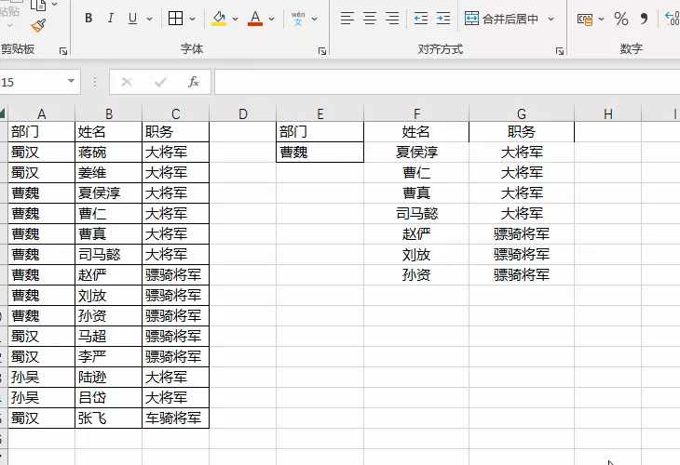Click the insert function fx icon
The height and width of the screenshot is (465, 680).
point(194,82)
